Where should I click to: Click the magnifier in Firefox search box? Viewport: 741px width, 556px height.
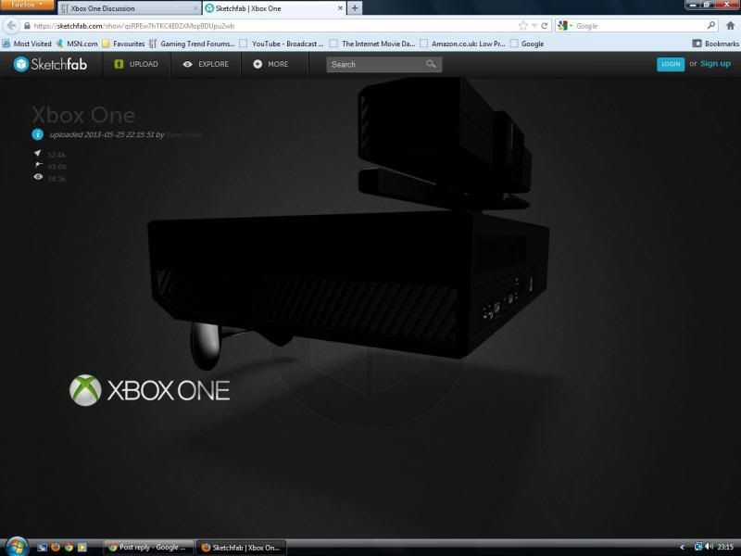(x=711, y=26)
